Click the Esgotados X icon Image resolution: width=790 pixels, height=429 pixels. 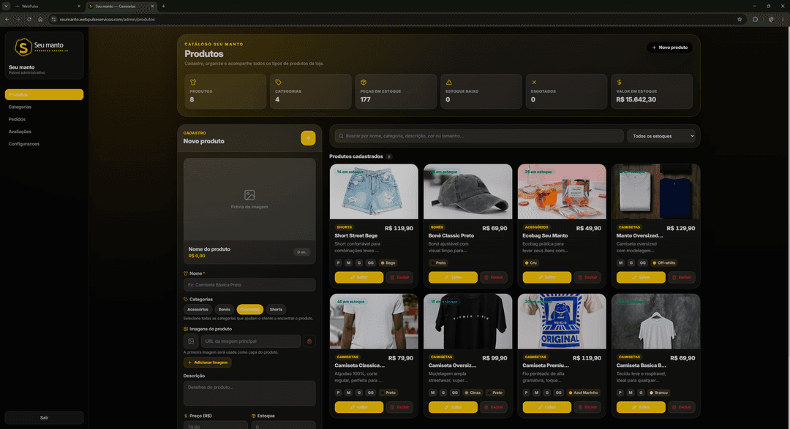point(534,82)
